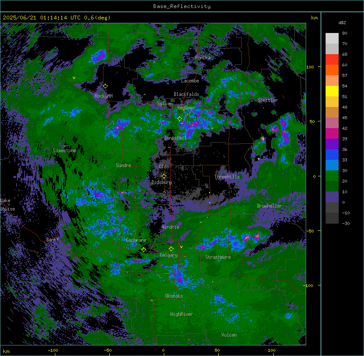Pick the orange 57-60 dBZ legend swatch
364x356 pixels.
(x=332, y=70)
